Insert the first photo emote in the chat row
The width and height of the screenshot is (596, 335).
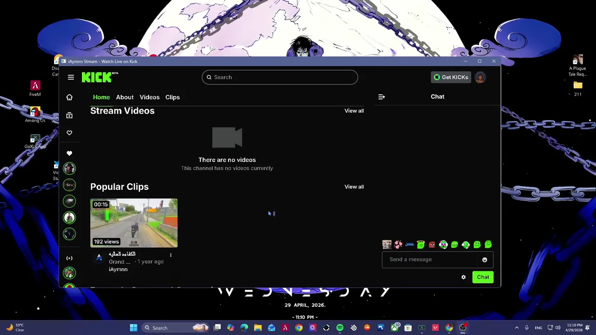(387, 244)
